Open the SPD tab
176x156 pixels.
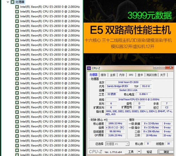131,75
